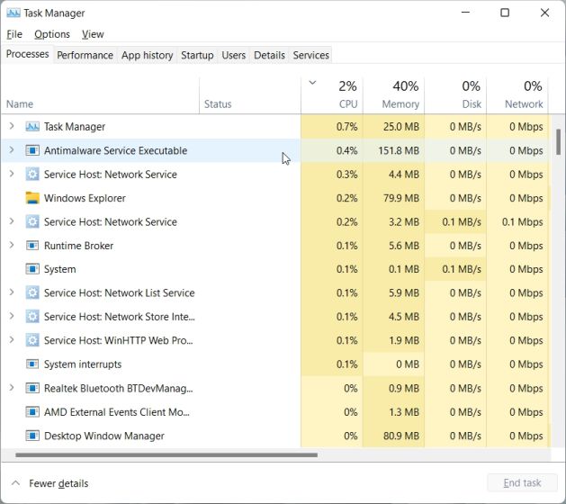
Task: Expand Service Host: Network List Service
Action: pyautogui.click(x=12, y=292)
